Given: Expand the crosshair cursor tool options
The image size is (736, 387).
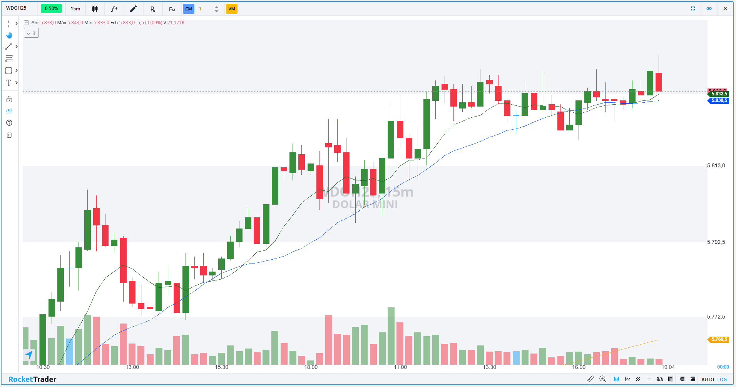Looking at the screenshot, I should coord(17,24).
